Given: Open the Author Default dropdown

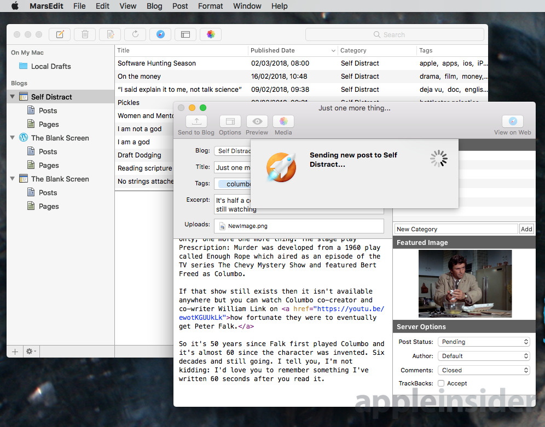Looking at the screenshot, I should click(x=484, y=356).
